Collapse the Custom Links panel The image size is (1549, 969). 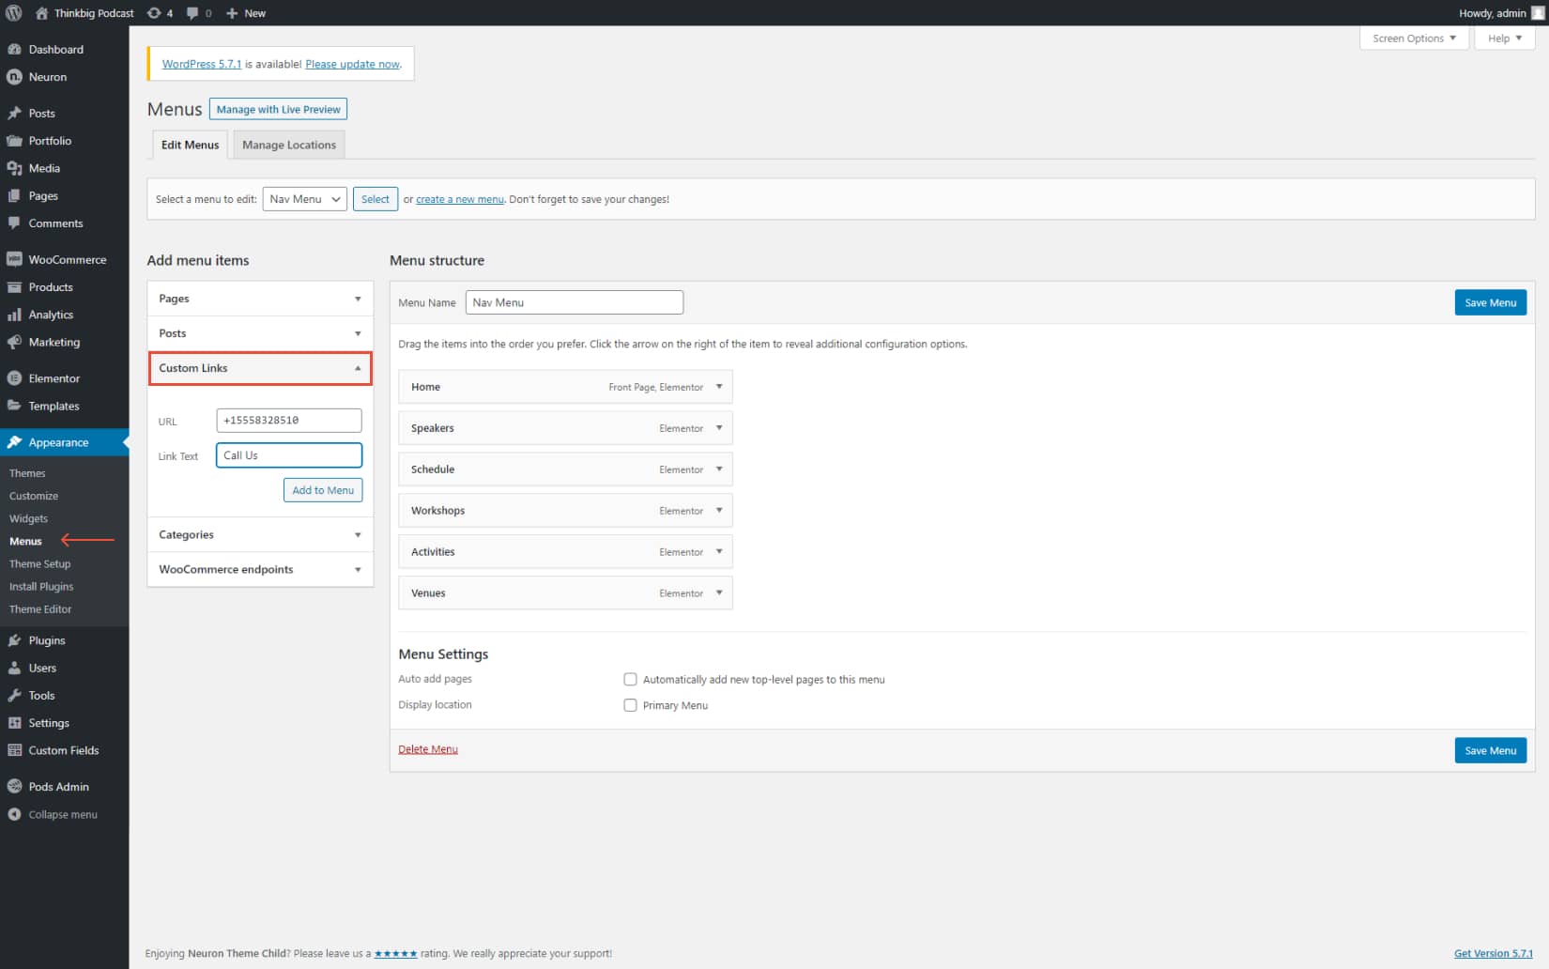click(x=357, y=368)
